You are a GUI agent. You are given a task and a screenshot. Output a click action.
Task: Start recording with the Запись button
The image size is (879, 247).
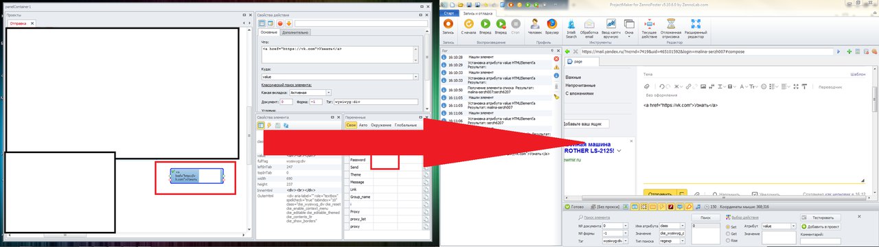(x=448, y=27)
